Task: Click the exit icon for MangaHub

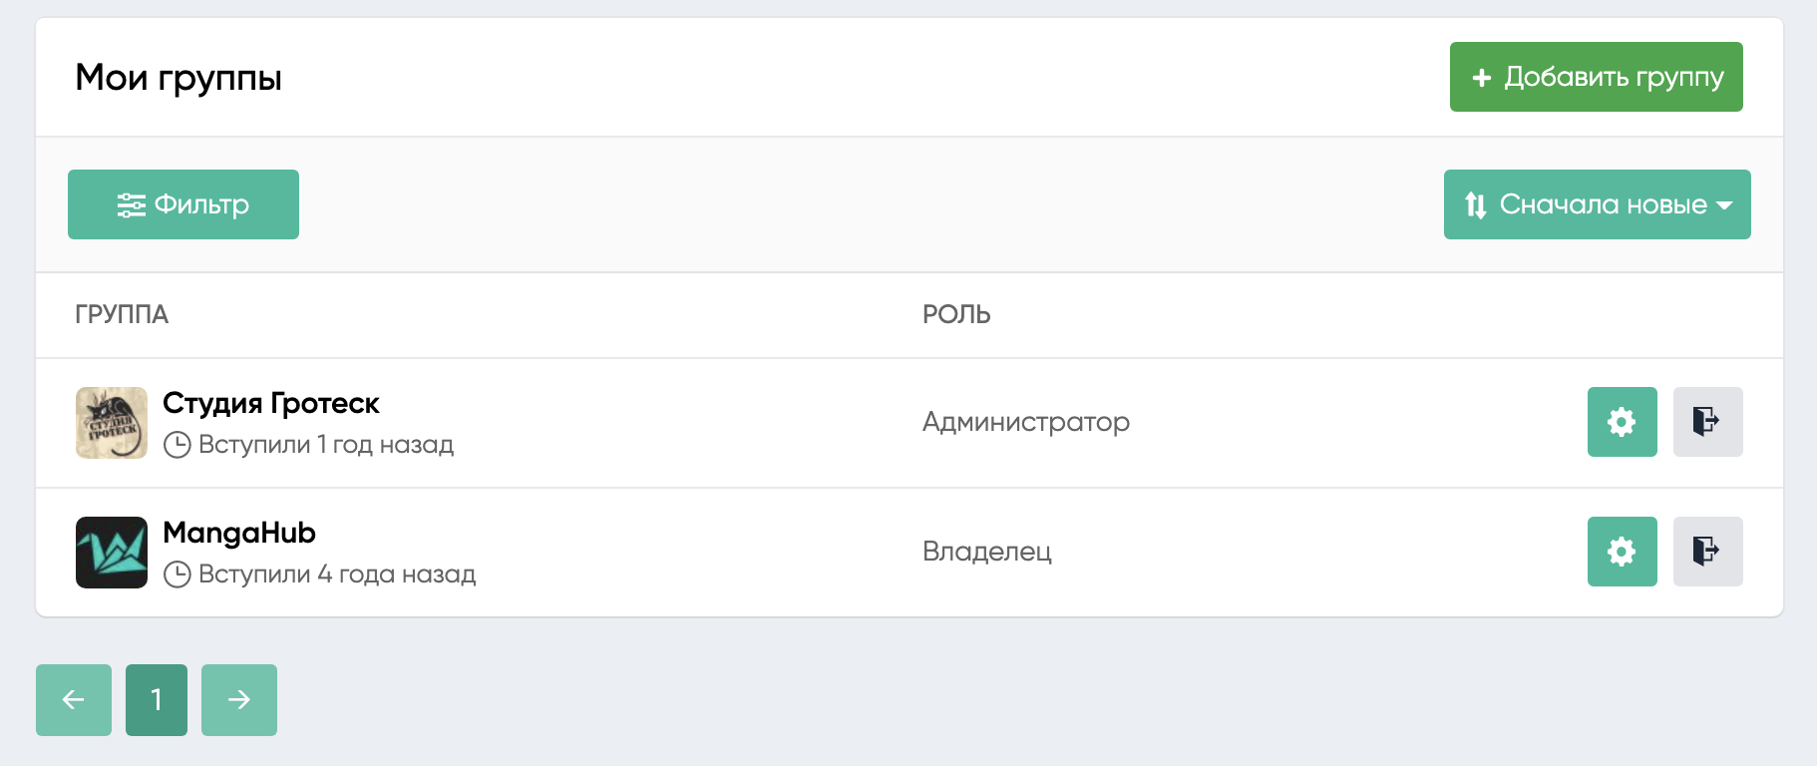Action: tap(1707, 552)
